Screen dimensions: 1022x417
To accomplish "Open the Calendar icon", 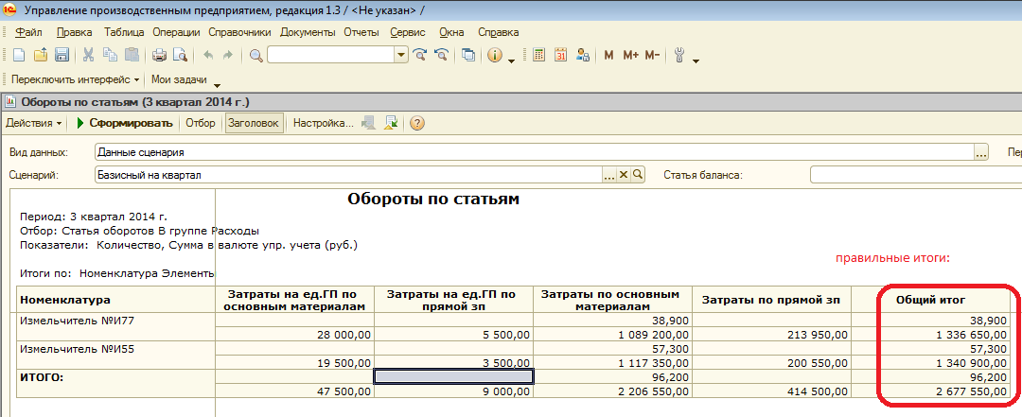I will click(560, 55).
